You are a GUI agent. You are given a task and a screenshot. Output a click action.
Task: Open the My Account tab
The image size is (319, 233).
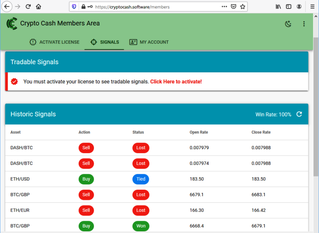(149, 42)
